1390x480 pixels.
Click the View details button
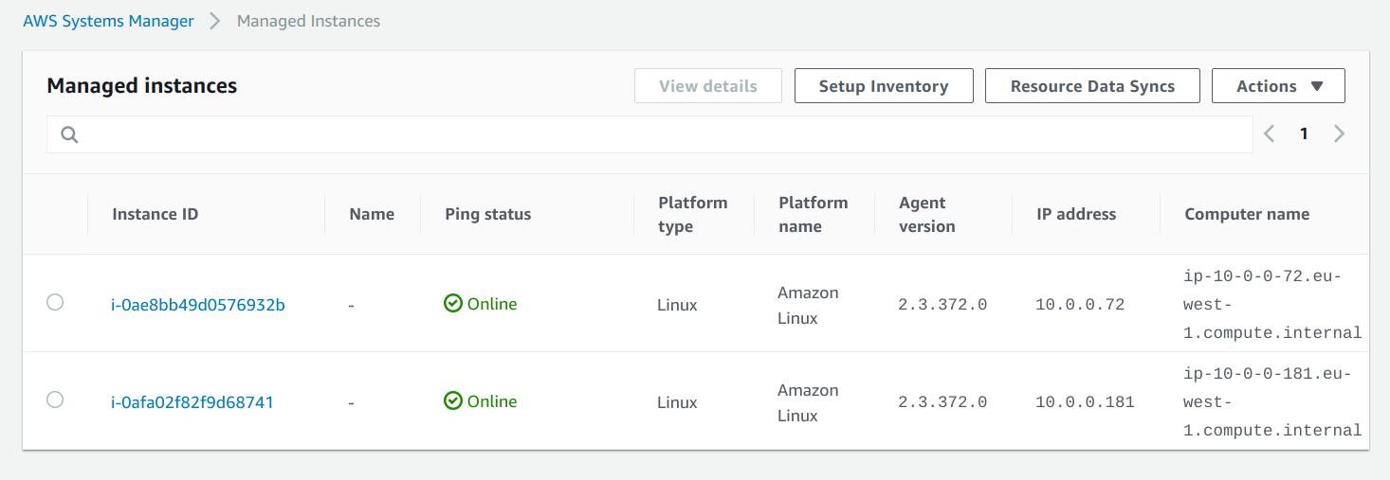[708, 86]
